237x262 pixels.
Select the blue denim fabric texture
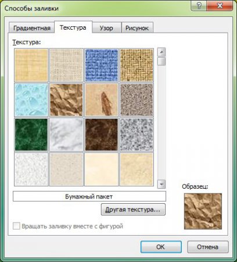tap(102, 65)
